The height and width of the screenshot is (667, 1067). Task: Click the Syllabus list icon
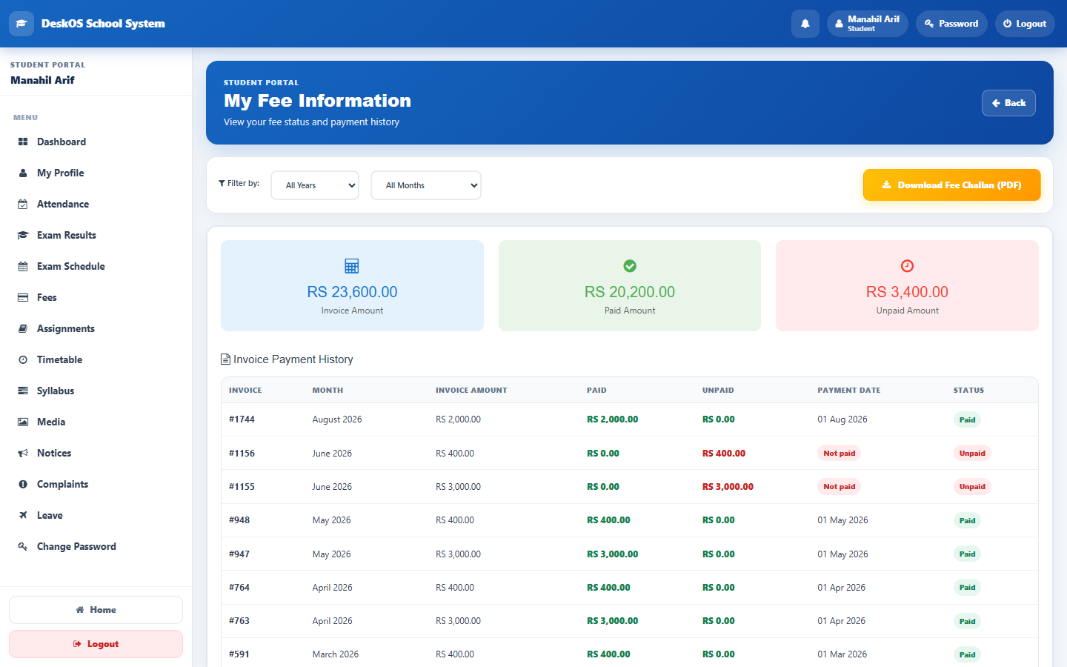[x=23, y=391]
